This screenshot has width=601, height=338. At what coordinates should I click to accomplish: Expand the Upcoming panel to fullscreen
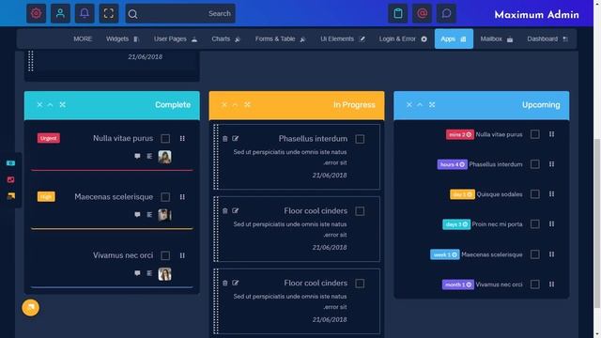(x=432, y=104)
